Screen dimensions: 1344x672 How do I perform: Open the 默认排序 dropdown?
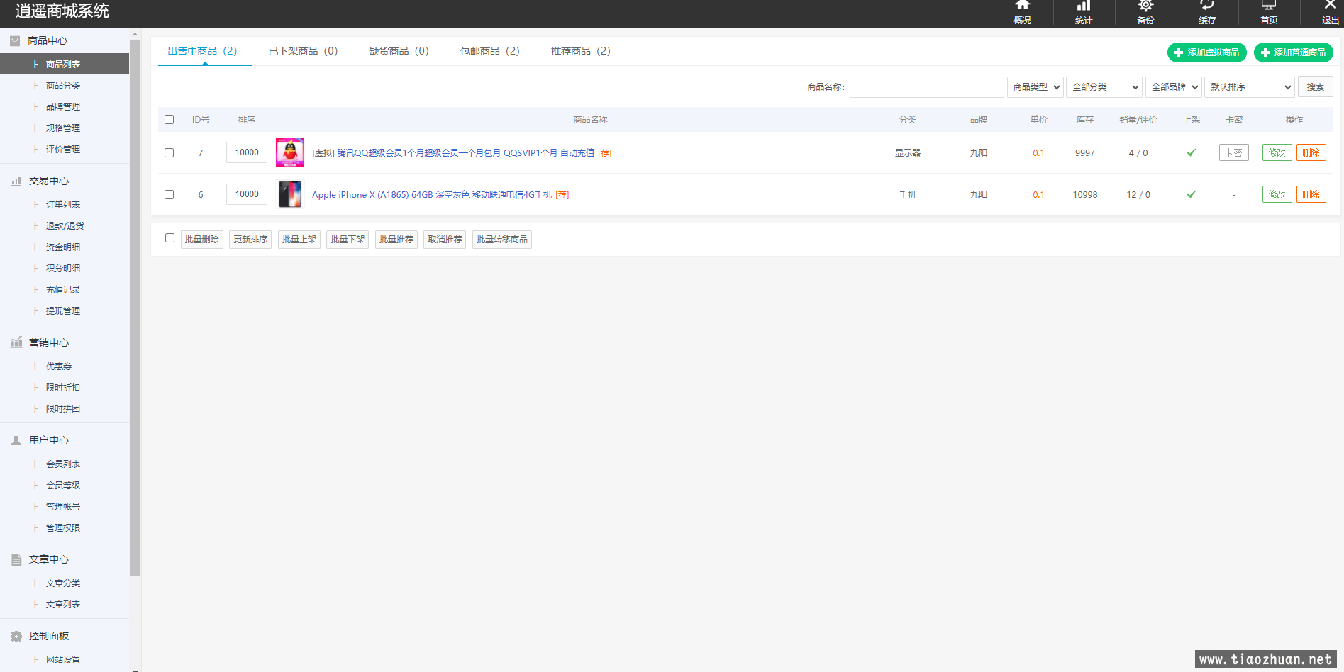[1250, 87]
